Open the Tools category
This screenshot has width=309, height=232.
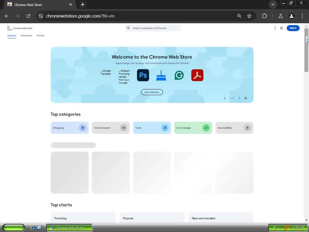[152, 128]
